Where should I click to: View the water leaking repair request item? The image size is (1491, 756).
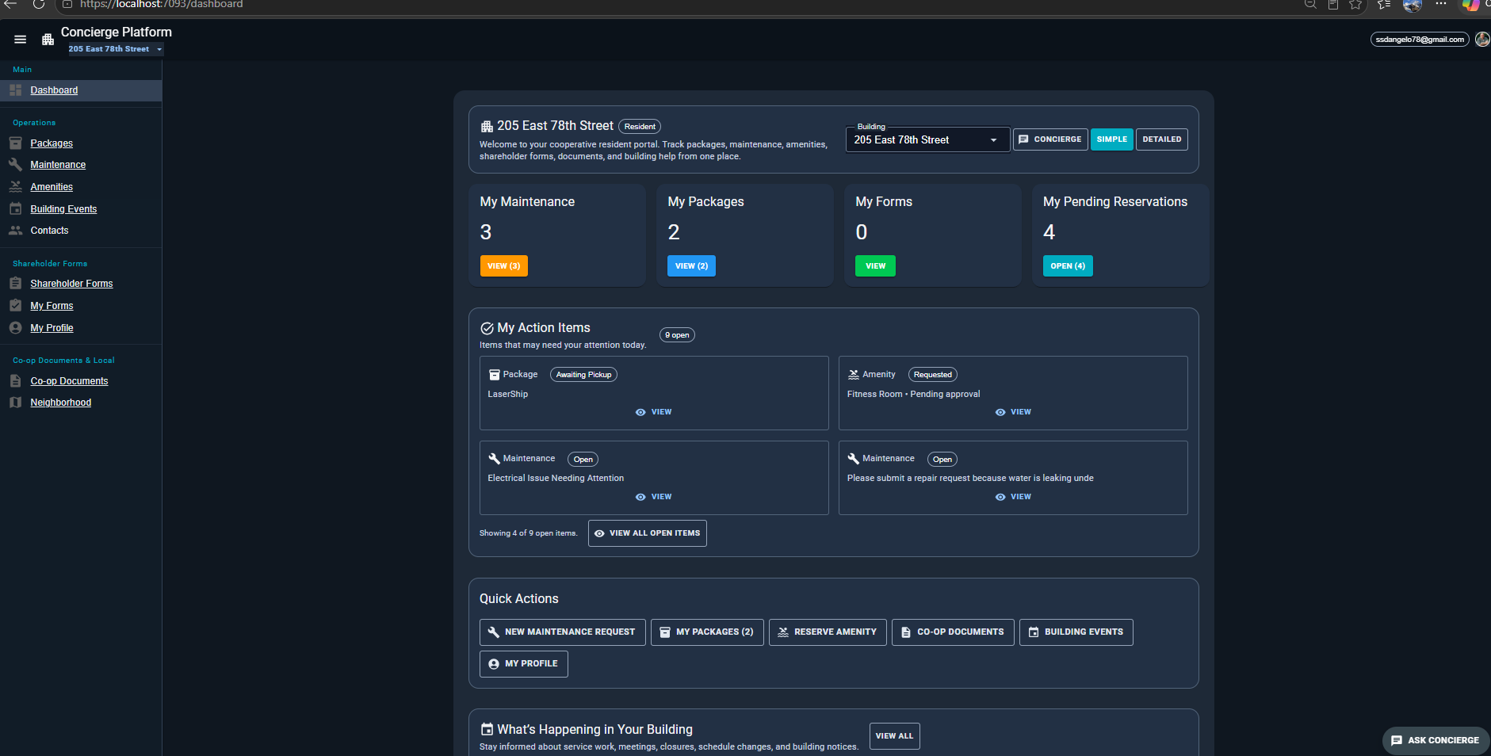(x=1013, y=497)
